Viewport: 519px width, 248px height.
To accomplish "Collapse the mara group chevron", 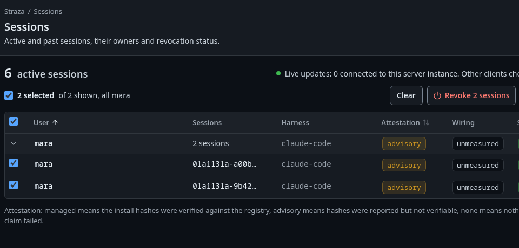I will [x=14, y=143].
